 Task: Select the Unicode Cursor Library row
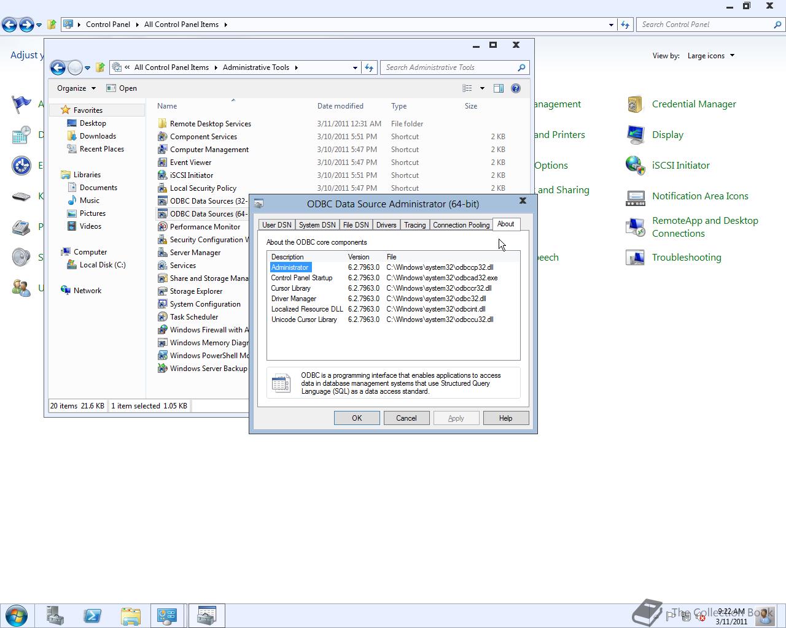point(393,320)
